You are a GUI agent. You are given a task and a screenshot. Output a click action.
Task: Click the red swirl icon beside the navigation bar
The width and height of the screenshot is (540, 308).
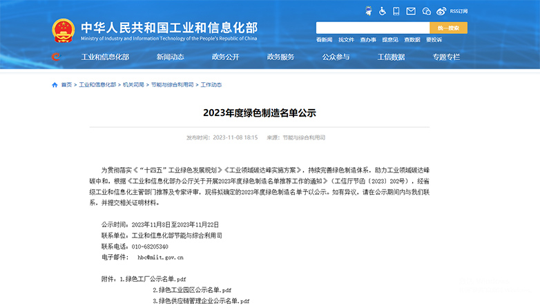click(56, 57)
